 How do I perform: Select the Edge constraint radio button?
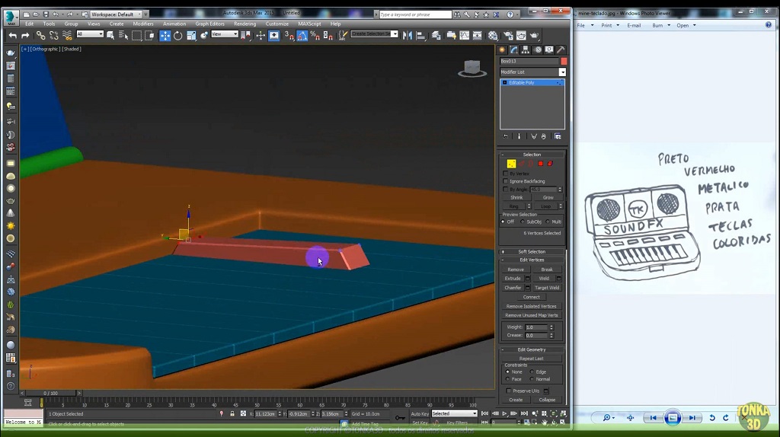coord(532,372)
